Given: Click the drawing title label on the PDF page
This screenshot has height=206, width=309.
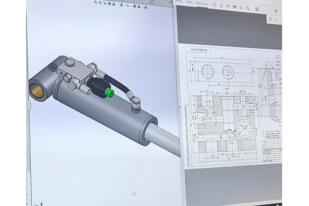Looking at the screenshot, I should click(x=199, y=50).
